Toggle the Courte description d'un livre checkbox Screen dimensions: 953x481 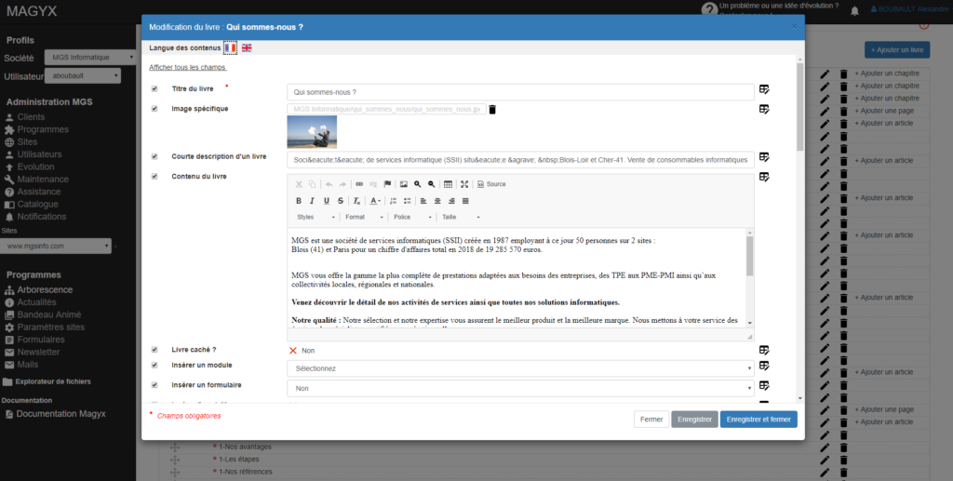coord(154,156)
